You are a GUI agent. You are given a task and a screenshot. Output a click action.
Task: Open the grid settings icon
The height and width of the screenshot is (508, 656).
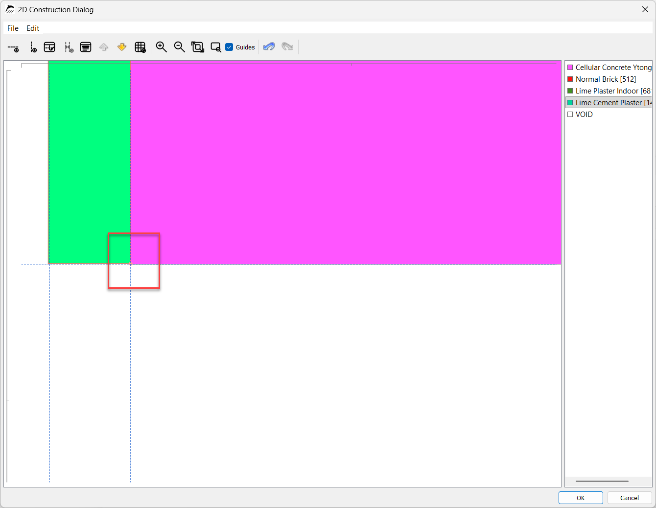point(140,47)
